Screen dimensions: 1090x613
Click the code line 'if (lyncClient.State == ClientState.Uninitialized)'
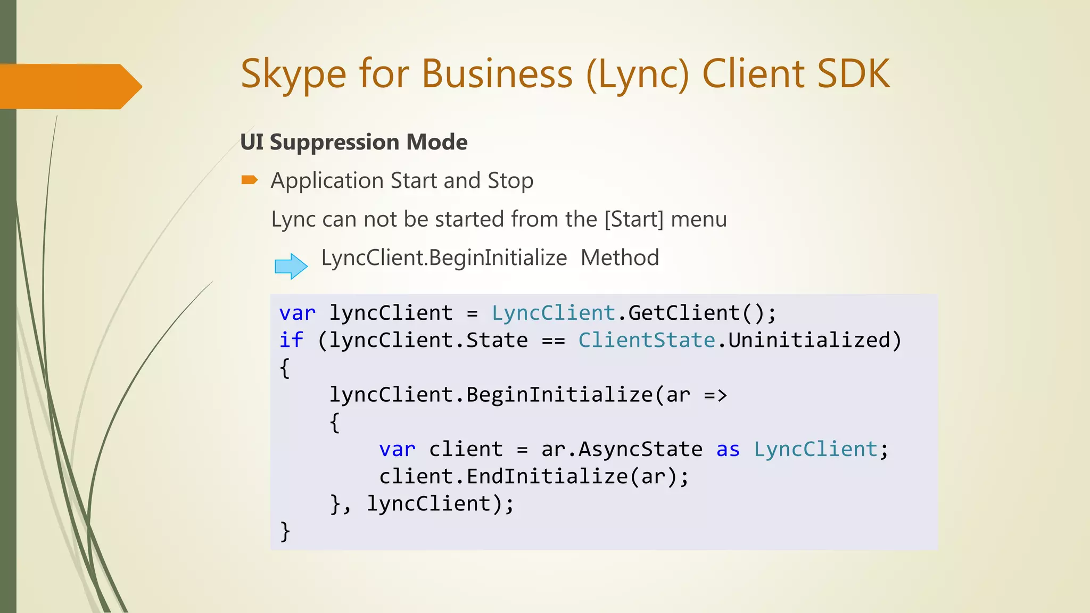pyautogui.click(x=591, y=340)
